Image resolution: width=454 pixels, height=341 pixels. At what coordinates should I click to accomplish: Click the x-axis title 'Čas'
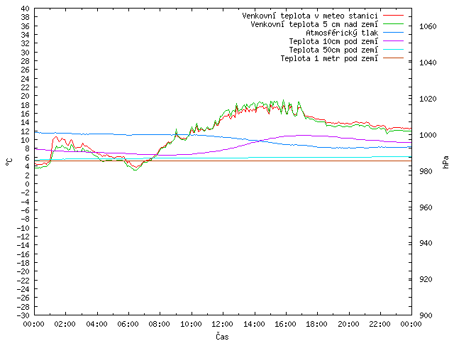click(222, 336)
